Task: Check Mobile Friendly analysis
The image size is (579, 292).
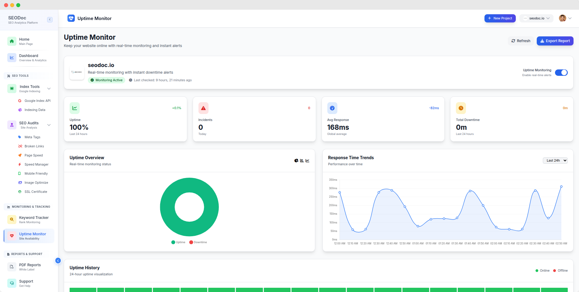Action: 36,173
